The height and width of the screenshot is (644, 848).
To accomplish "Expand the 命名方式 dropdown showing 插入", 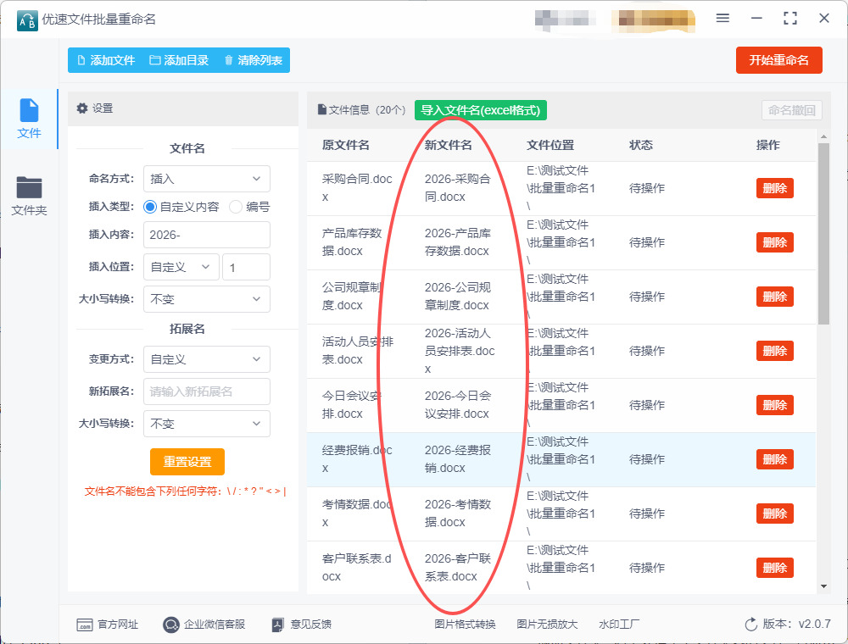I will [206, 179].
